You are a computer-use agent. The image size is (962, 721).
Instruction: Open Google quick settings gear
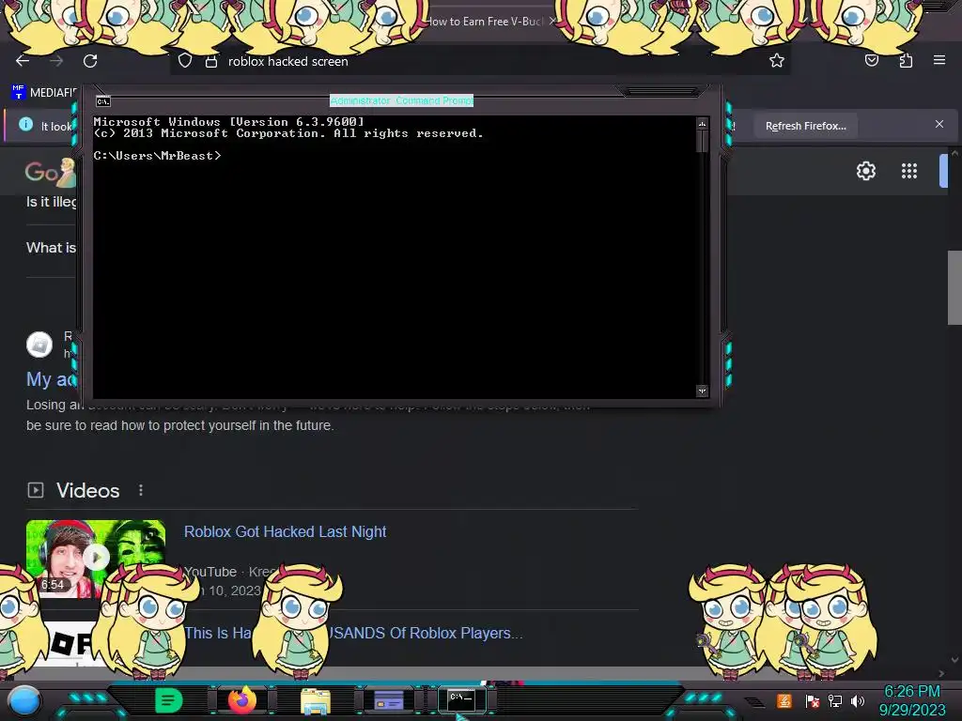coord(865,171)
